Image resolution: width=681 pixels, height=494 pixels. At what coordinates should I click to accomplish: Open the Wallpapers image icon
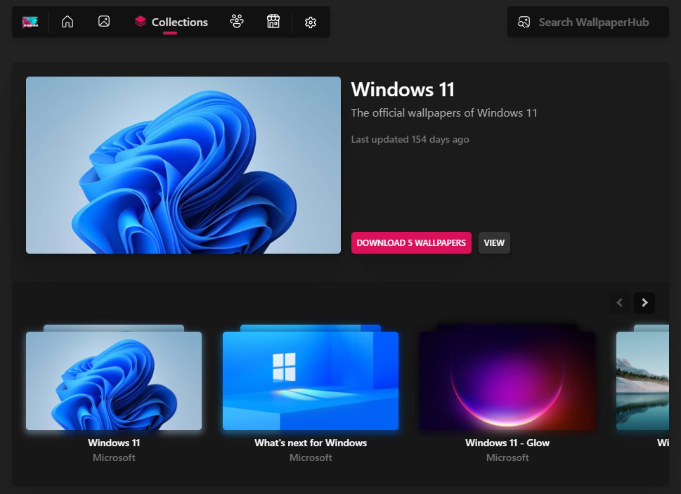point(104,21)
